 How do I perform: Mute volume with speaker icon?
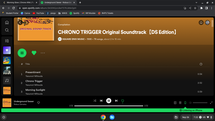pos(190,103)
